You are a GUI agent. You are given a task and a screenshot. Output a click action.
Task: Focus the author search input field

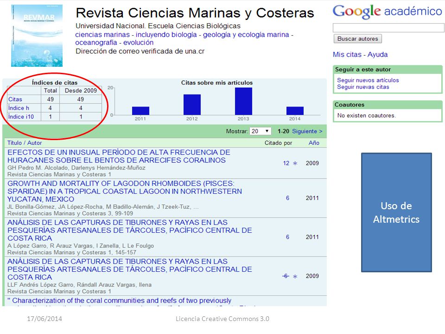[388, 27]
